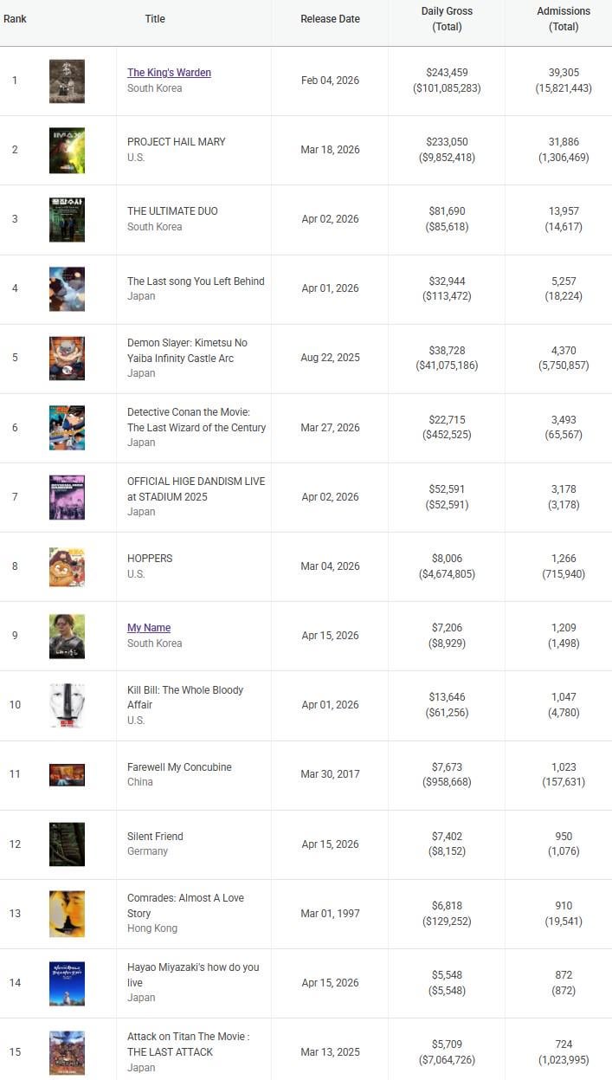Select Admissions (Total) column header
612x1080 pixels.
coord(564,19)
